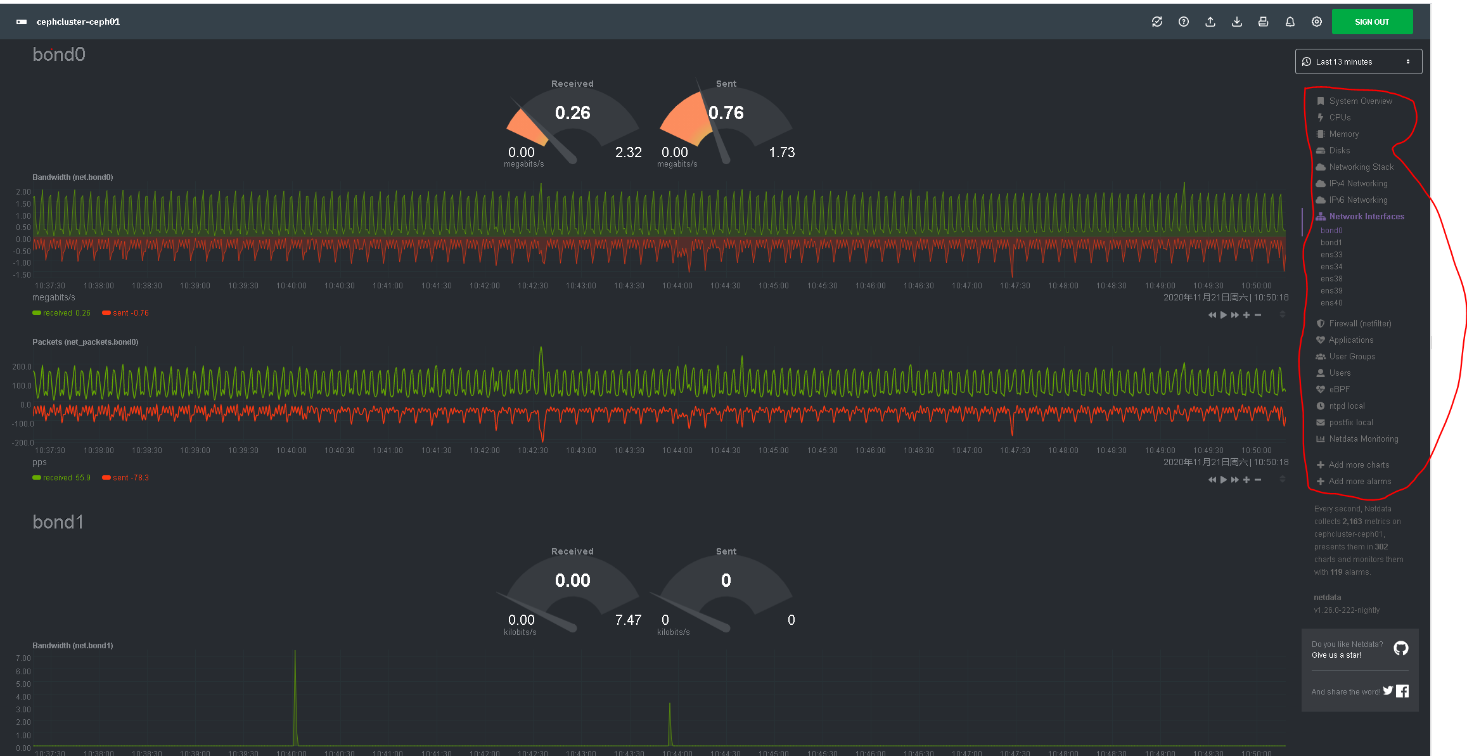
Task: Expand the CPUs section in the sidebar
Action: pyautogui.click(x=1339, y=117)
